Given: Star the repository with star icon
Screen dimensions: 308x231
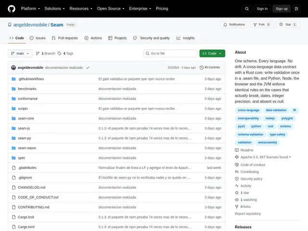Looking at the screenshot, I should click(281, 25).
